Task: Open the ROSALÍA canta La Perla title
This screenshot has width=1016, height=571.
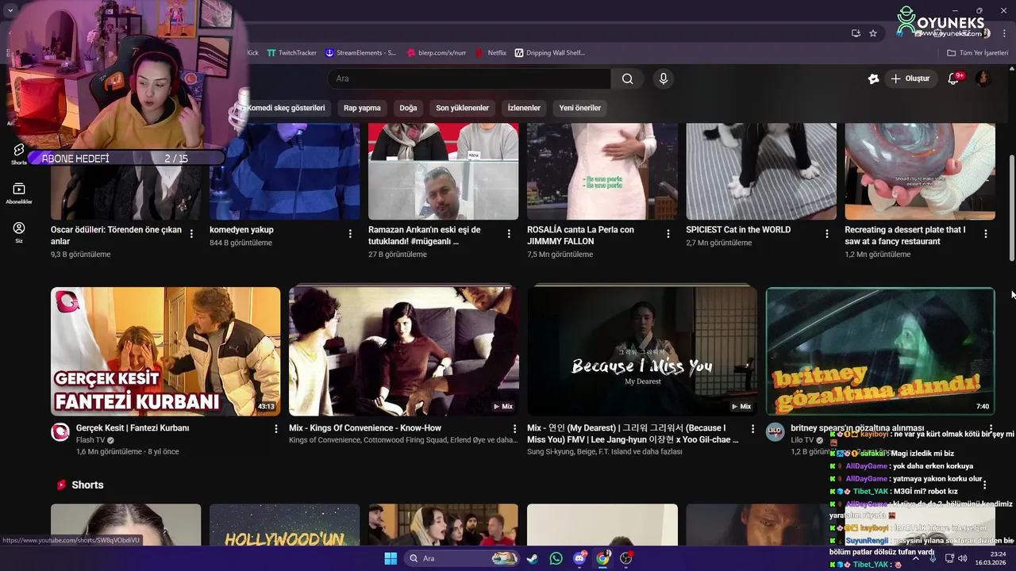Action: point(581,236)
